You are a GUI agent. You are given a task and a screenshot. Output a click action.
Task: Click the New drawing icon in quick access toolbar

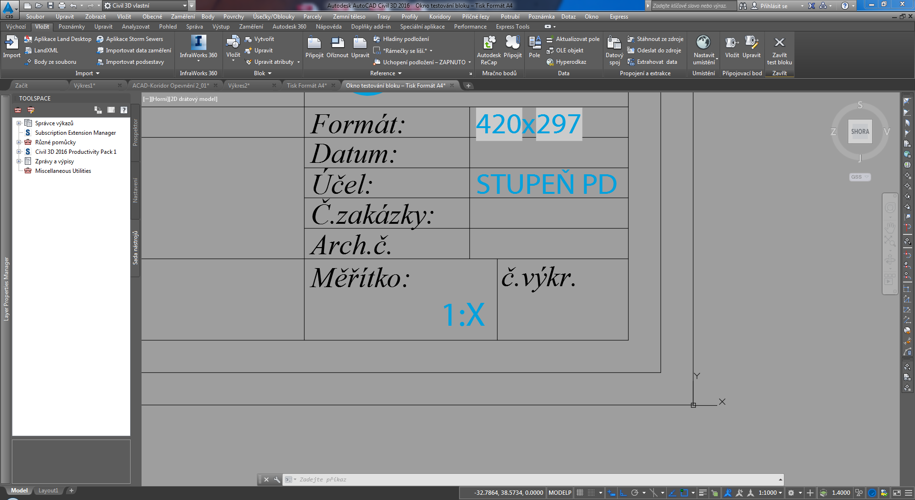click(x=28, y=6)
